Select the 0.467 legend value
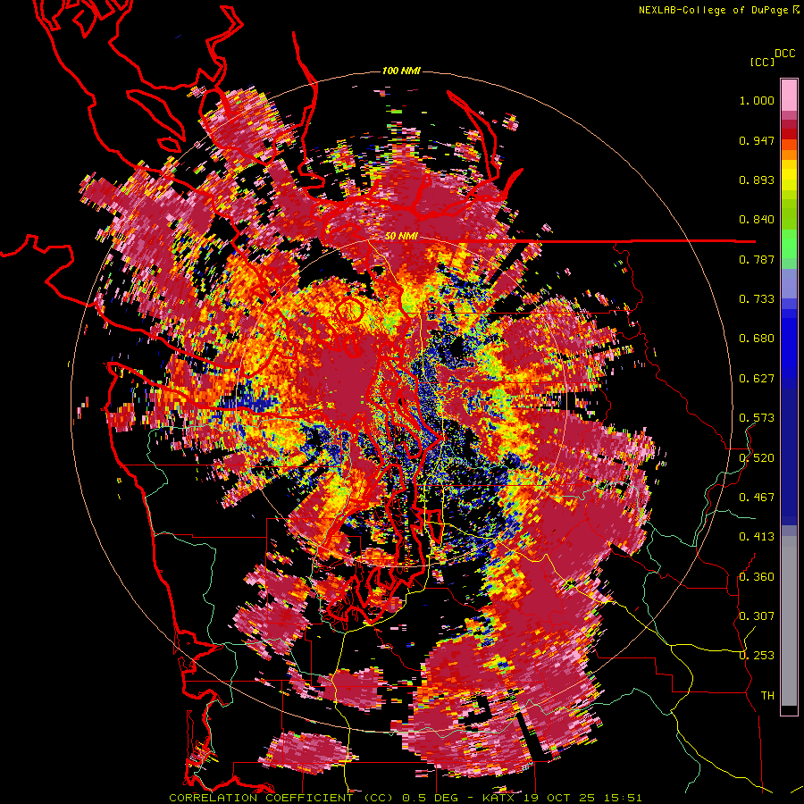Screen dimensions: 804x804 coord(757,498)
